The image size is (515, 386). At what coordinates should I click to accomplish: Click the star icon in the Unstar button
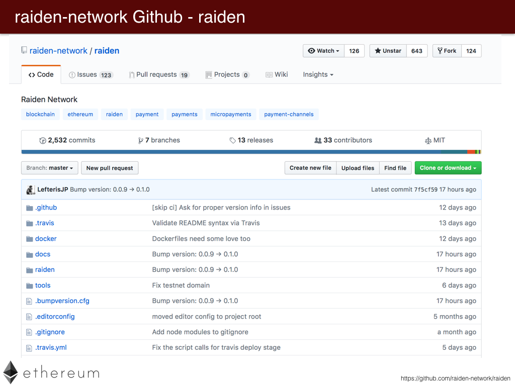pos(378,51)
